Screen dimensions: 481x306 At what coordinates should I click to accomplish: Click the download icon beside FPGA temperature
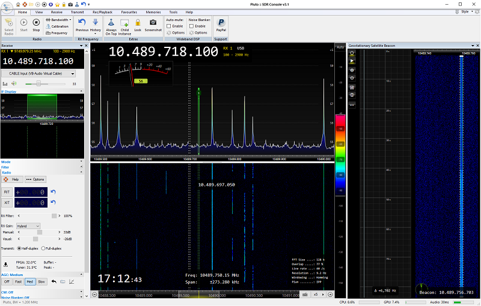point(5,265)
